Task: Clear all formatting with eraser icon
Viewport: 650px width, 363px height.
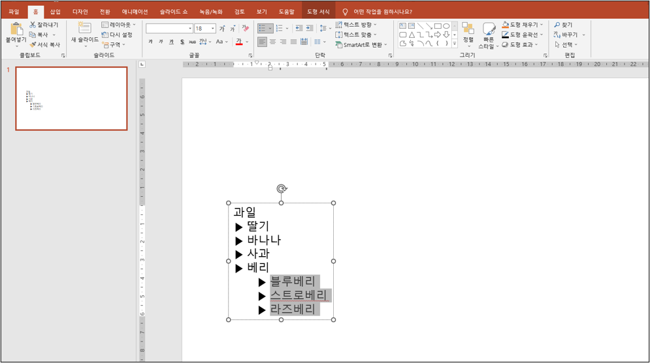Action: tap(246, 29)
